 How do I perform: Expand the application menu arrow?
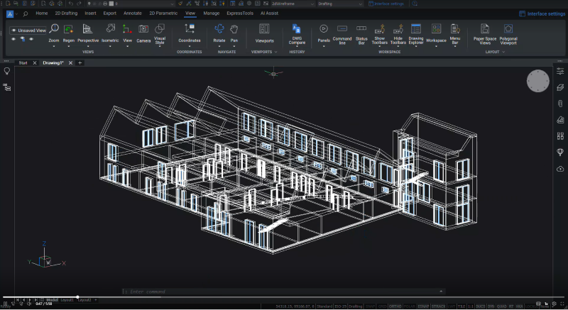16,13
